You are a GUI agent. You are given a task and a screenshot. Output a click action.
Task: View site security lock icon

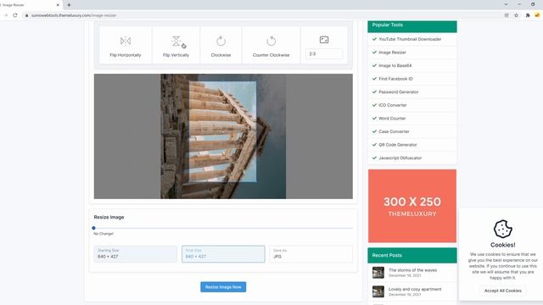[26, 15]
